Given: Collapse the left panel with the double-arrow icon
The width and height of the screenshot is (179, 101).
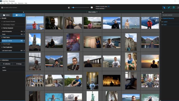Looking at the screenshot, I should pos(23,12).
